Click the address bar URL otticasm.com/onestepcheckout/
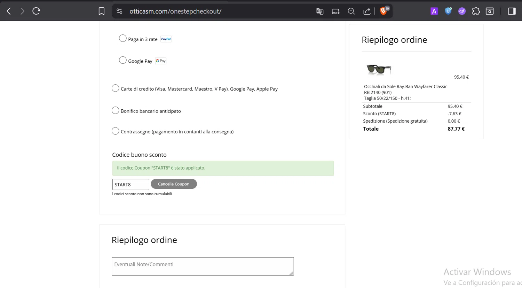 point(175,11)
